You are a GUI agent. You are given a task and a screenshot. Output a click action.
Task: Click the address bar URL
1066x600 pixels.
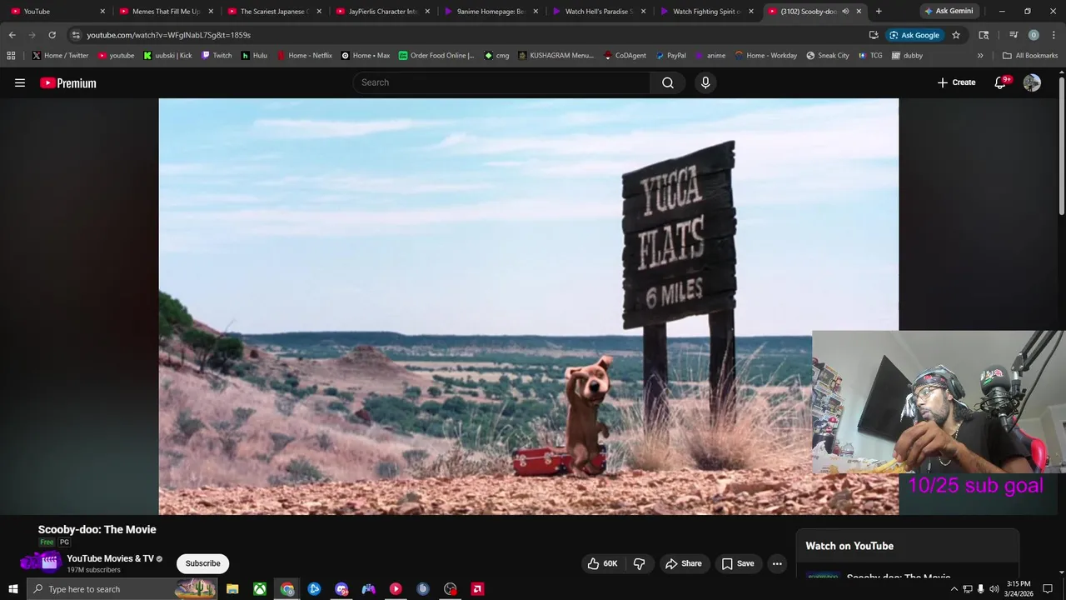168,35
